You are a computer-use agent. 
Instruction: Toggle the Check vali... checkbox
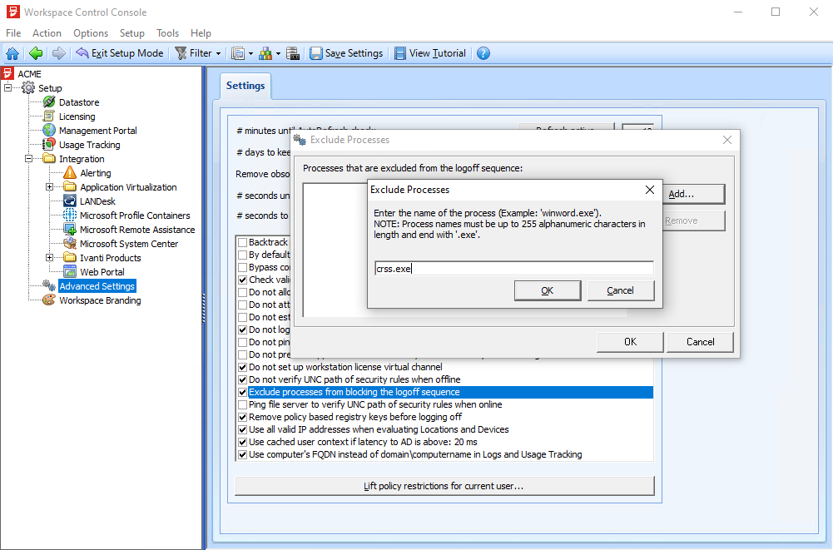243,280
